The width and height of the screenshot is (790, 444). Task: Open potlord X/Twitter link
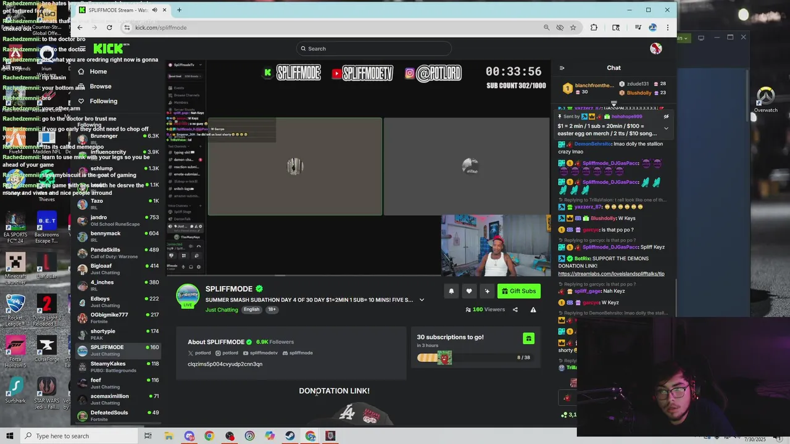[199, 353]
